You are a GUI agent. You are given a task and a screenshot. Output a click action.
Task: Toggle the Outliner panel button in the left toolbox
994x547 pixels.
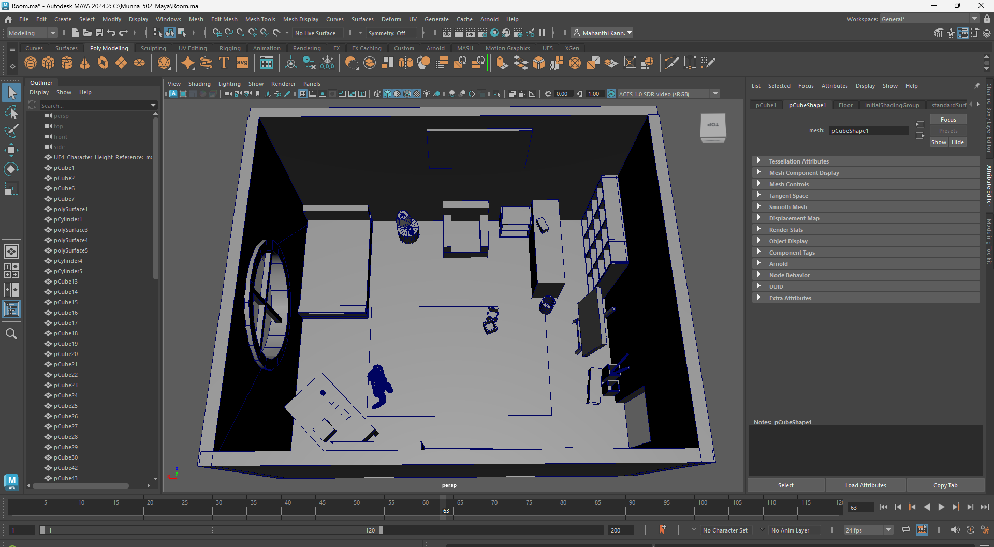pos(11,309)
